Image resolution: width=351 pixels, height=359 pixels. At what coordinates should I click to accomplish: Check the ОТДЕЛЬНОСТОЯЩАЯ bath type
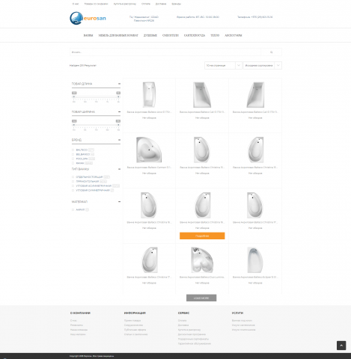73,177
